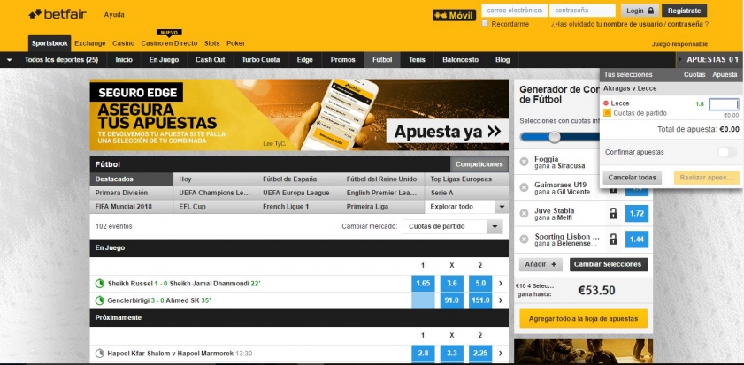Image resolution: width=744 pixels, height=365 pixels.
Task: Click the orange Cuotas de partido icon in bet slip
Action: point(607,113)
